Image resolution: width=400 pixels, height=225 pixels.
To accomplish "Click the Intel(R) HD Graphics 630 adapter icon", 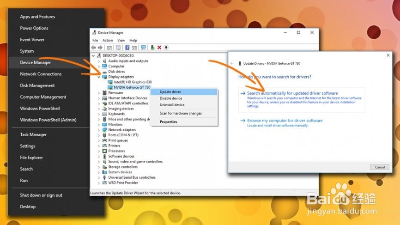I will 110,82.
